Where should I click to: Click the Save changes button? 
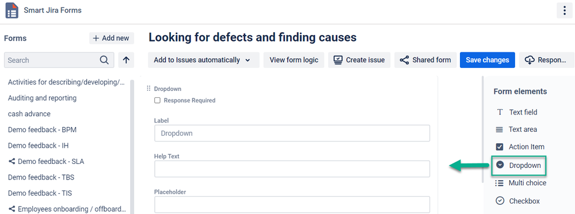[x=488, y=60]
